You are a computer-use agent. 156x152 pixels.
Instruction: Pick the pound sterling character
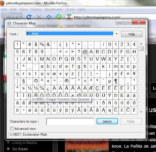tap(122, 74)
